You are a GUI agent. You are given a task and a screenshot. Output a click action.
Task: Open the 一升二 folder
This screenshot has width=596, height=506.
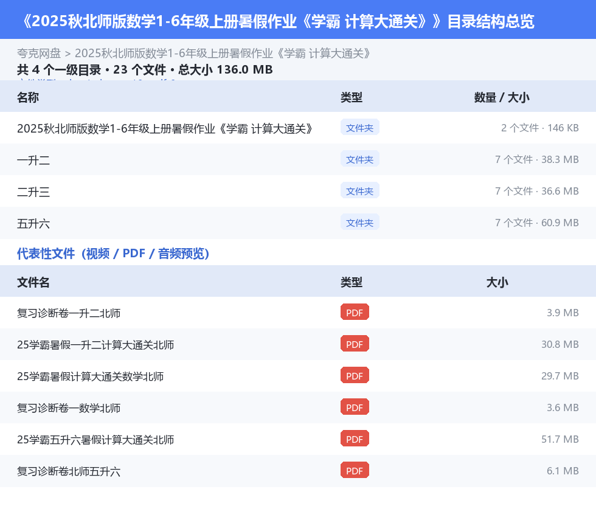tap(33, 160)
